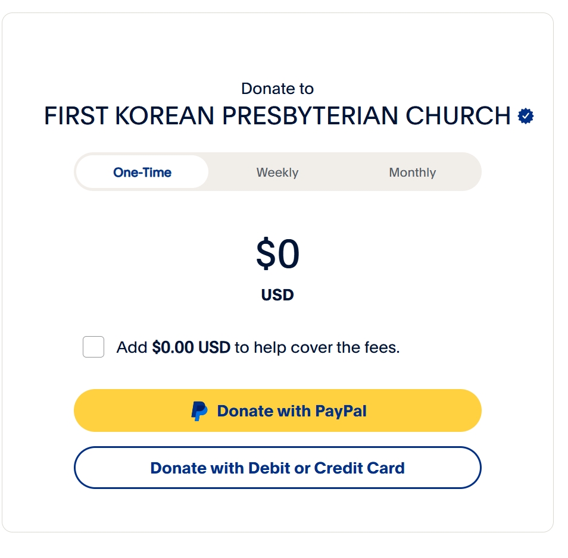Click 'to help cover the fees' text

pyautogui.click(x=317, y=347)
